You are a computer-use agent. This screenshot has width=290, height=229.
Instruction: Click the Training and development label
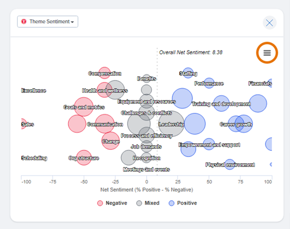click(x=221, y=104)
